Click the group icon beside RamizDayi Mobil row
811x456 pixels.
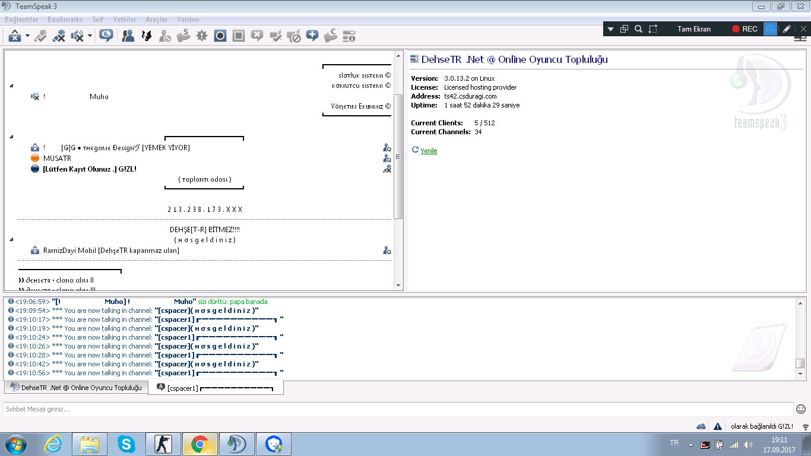(x=387, y=251)
